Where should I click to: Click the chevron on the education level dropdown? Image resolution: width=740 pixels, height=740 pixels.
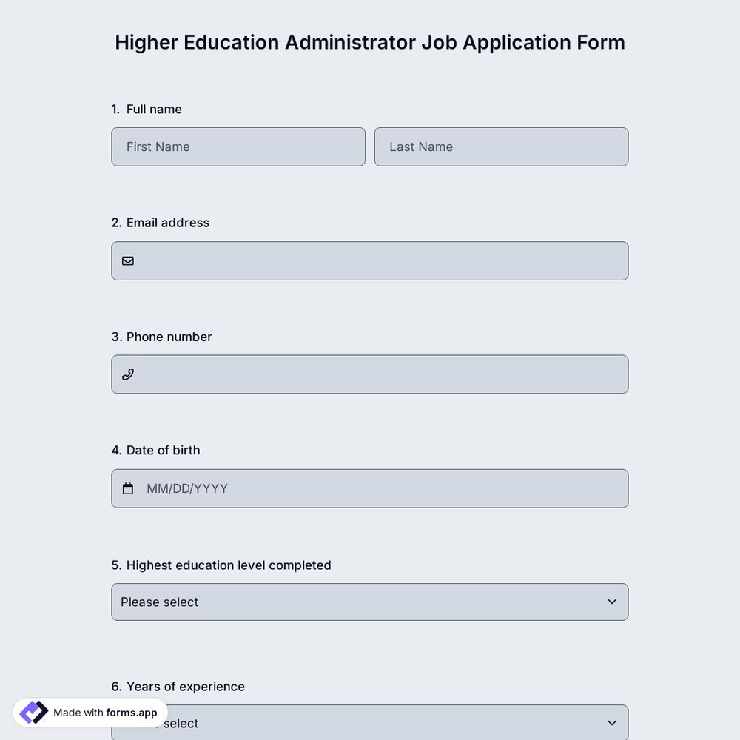612,602
